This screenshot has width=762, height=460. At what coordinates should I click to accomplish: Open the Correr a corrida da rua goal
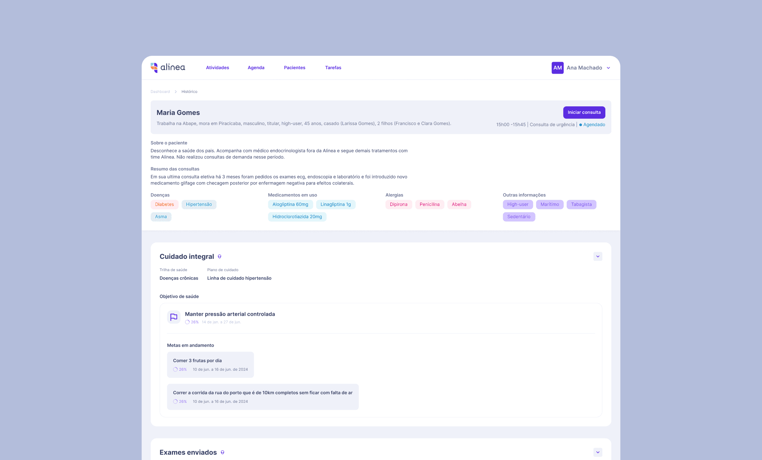point(263,397)
